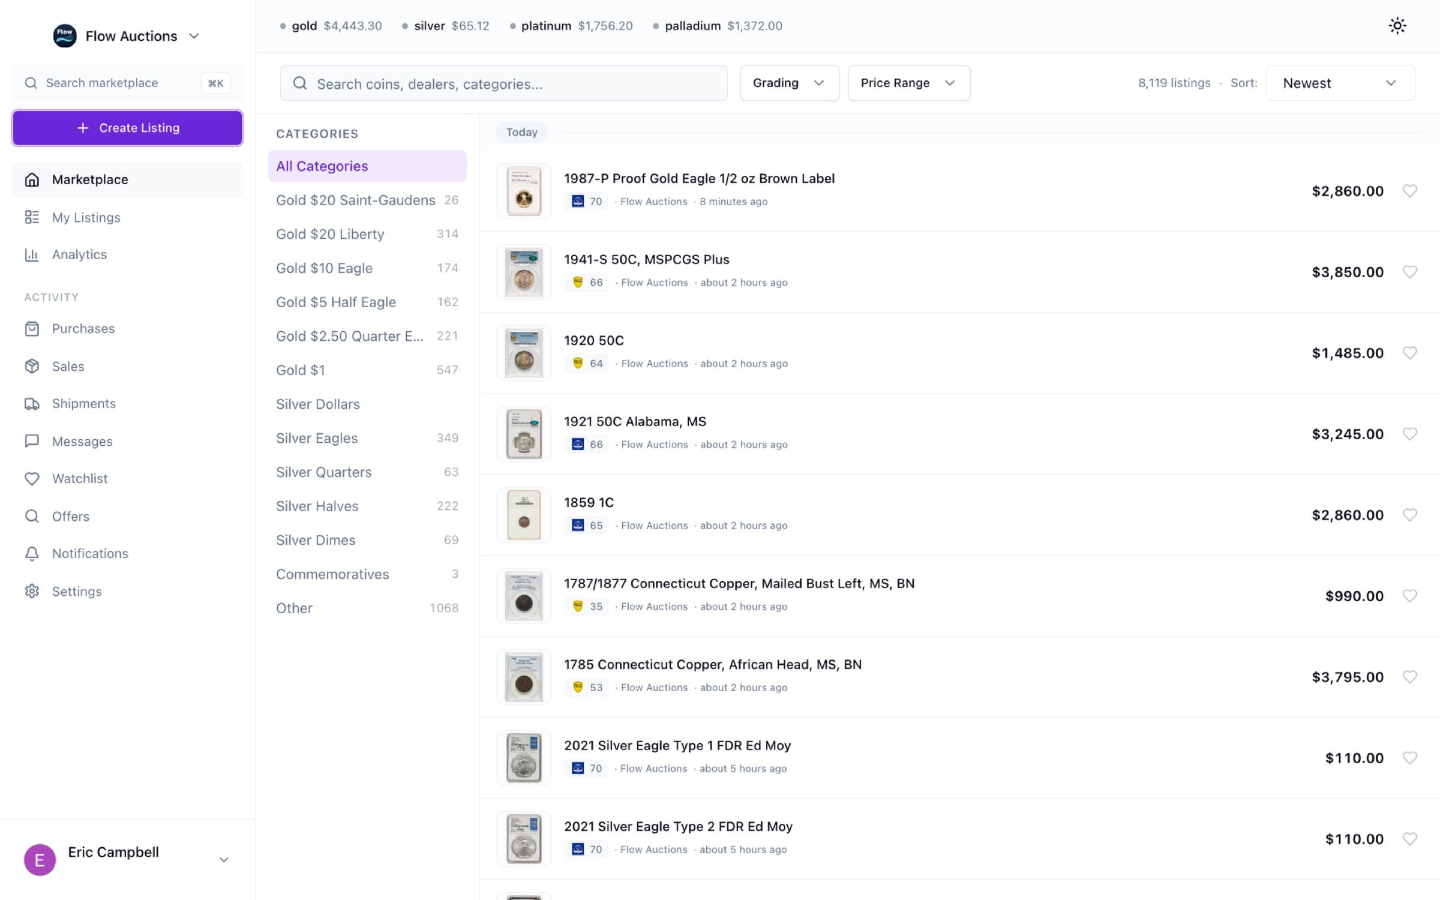This screenshot has width=1440, height=900.
Task: Click the Offers magnifier icon
Action: [32, 516]
